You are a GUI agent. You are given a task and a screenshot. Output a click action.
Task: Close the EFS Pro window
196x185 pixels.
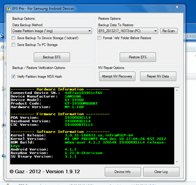click(x=177, y=7)
